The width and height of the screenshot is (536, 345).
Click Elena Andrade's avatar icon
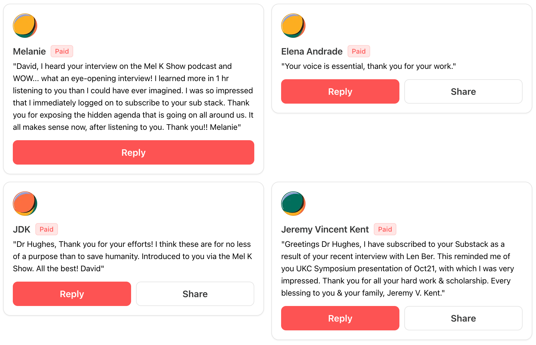pyautogui.click(x=293, y=26)
